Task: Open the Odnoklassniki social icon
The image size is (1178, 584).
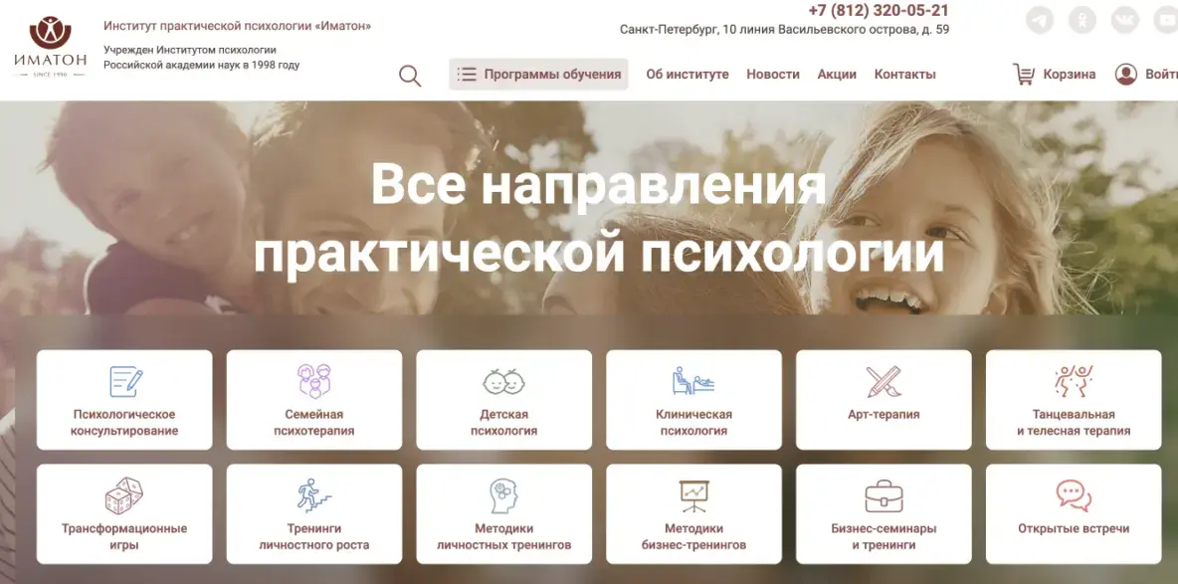Action: (1080, 19)
